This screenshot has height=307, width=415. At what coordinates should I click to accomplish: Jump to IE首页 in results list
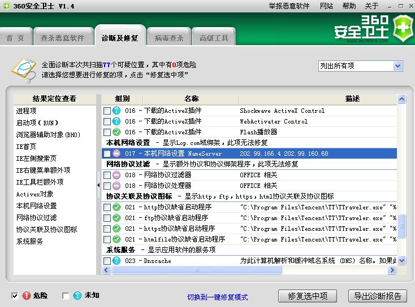point(26,146)
